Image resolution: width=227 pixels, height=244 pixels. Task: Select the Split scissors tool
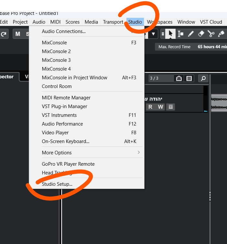211,34
